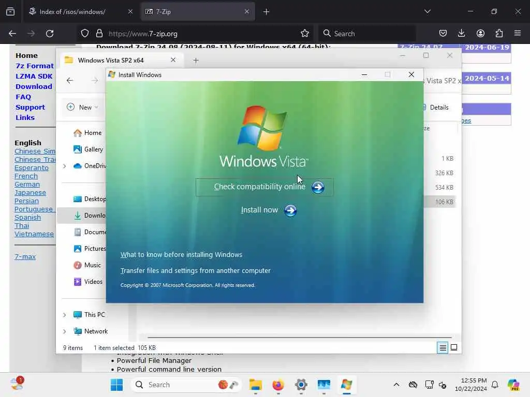
Task: Go back in File Explorer
Action: pyautogui.click(x=70, y=80)
